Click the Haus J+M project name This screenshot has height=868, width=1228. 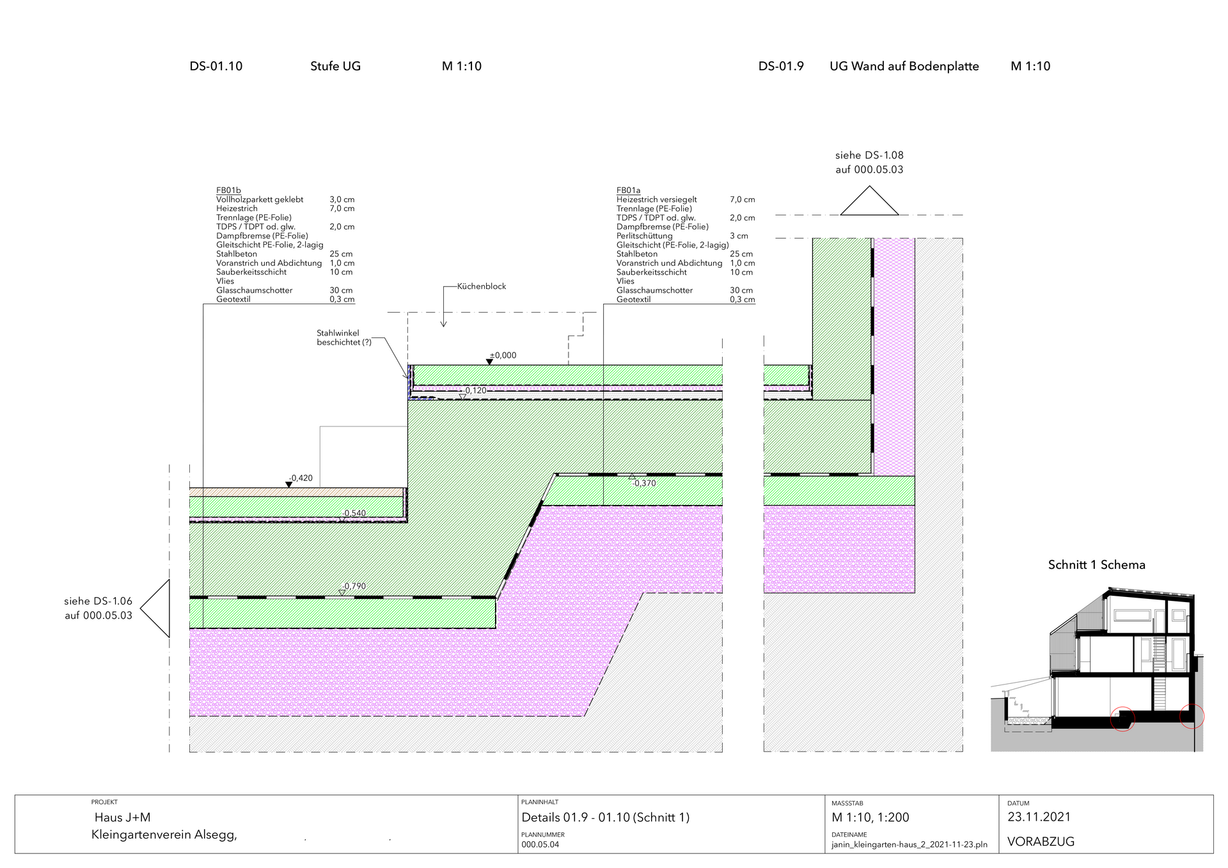pos(122,818)
